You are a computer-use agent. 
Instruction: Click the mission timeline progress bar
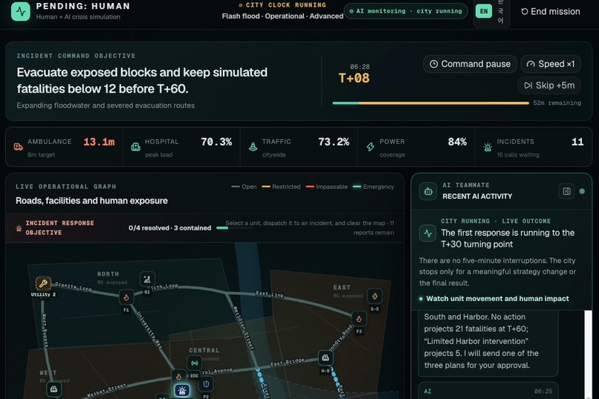430,103
